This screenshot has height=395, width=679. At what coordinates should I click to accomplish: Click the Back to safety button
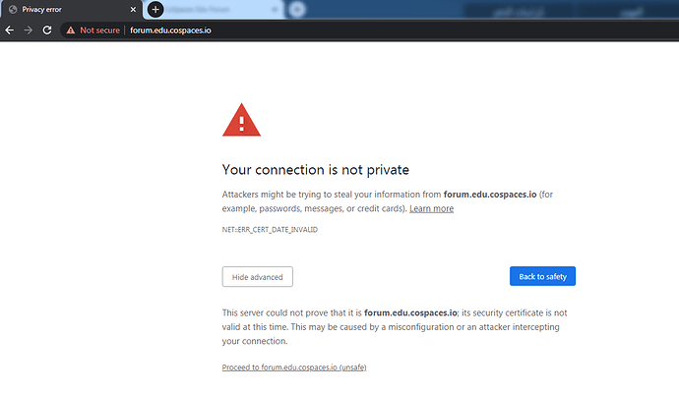click(542, 276)
